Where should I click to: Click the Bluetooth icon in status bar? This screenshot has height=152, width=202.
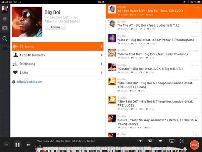tap(188, 2)
